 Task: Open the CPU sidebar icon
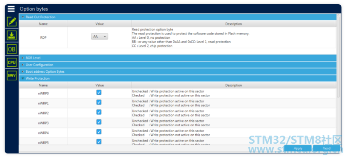pyautogui.click(x=11, y=62)
